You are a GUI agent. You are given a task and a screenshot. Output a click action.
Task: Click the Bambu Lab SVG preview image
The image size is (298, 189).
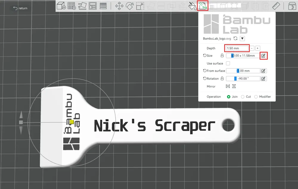point(237,24)
